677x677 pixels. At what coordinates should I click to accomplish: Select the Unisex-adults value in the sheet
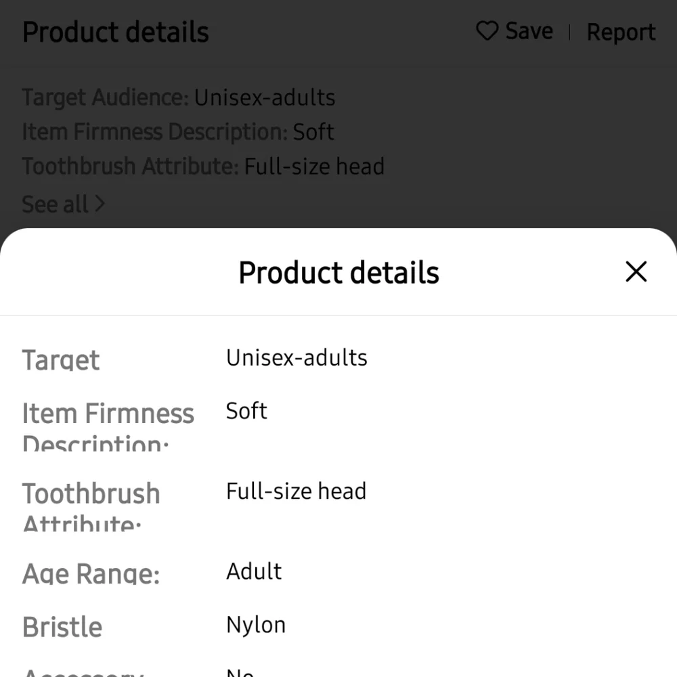(x=297, y=357)
